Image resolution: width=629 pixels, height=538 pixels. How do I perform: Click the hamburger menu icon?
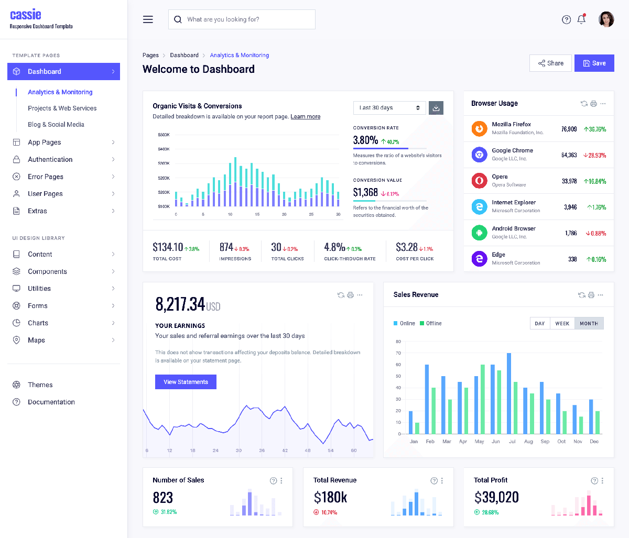pyautogui.click(x=148, y=19)
